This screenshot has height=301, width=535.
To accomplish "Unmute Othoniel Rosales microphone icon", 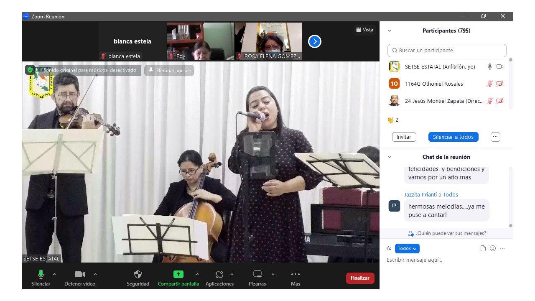I will pyautogui.click(x=490, y=84).
